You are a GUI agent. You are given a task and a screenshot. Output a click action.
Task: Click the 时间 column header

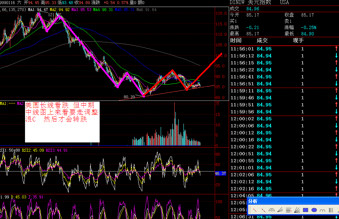236,40
